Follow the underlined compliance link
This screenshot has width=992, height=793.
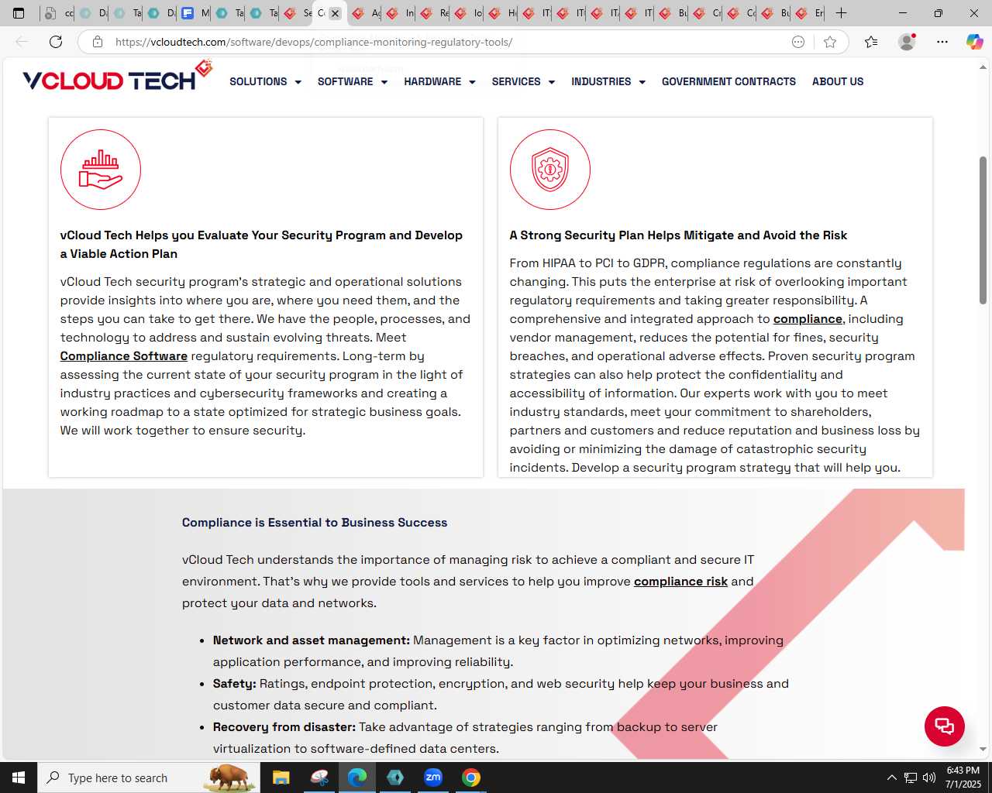[808, 319]
